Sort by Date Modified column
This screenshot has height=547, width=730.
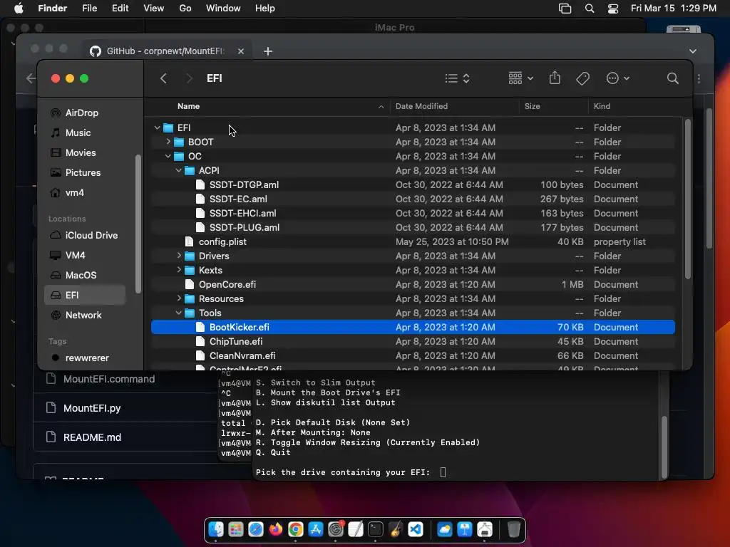point(421,106)
